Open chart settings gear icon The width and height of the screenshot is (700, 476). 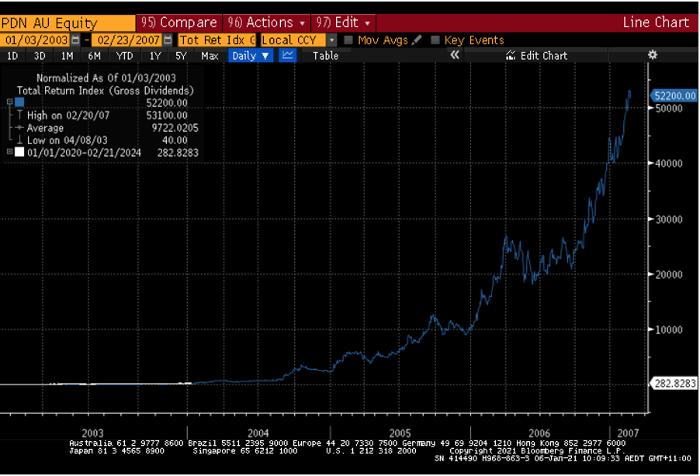click(653, 55)
